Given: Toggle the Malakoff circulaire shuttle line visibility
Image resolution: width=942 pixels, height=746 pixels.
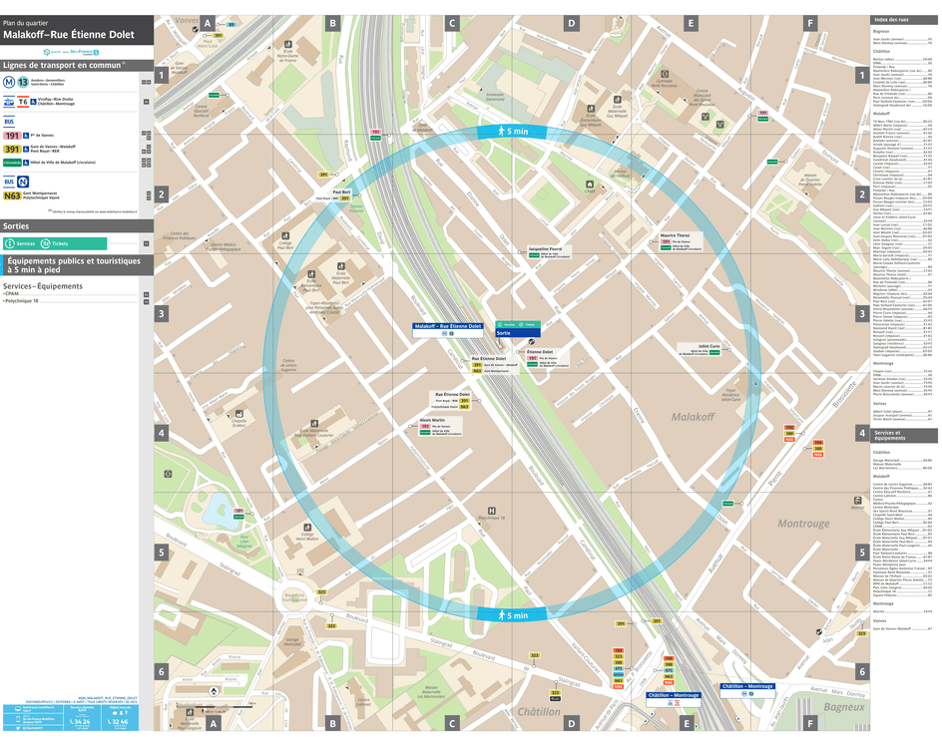Looking at the screenshot, I should pyautogui.click(x=13, y=162).
